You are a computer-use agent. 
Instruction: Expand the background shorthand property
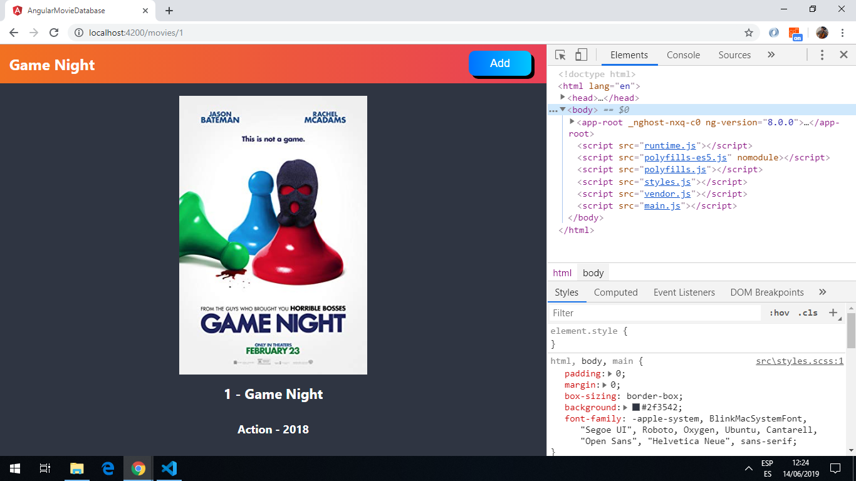[x=625, y=407]
